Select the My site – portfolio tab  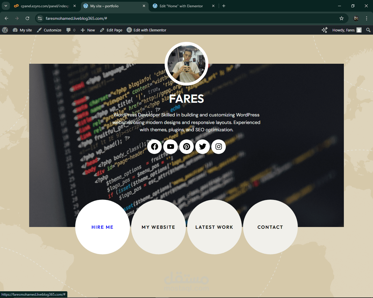pyautogui.click(x=114, y=6)
